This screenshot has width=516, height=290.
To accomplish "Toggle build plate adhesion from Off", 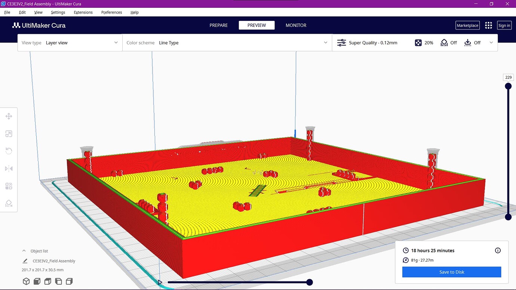I will coord(472,43).
